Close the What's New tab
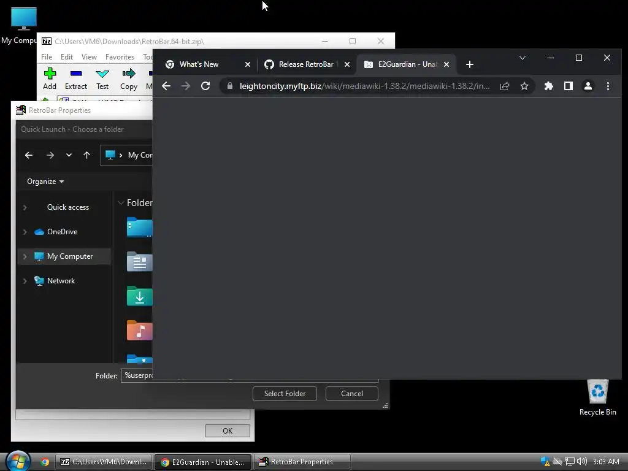This screenshot has height=471, width=628. [x=248, y=64]
